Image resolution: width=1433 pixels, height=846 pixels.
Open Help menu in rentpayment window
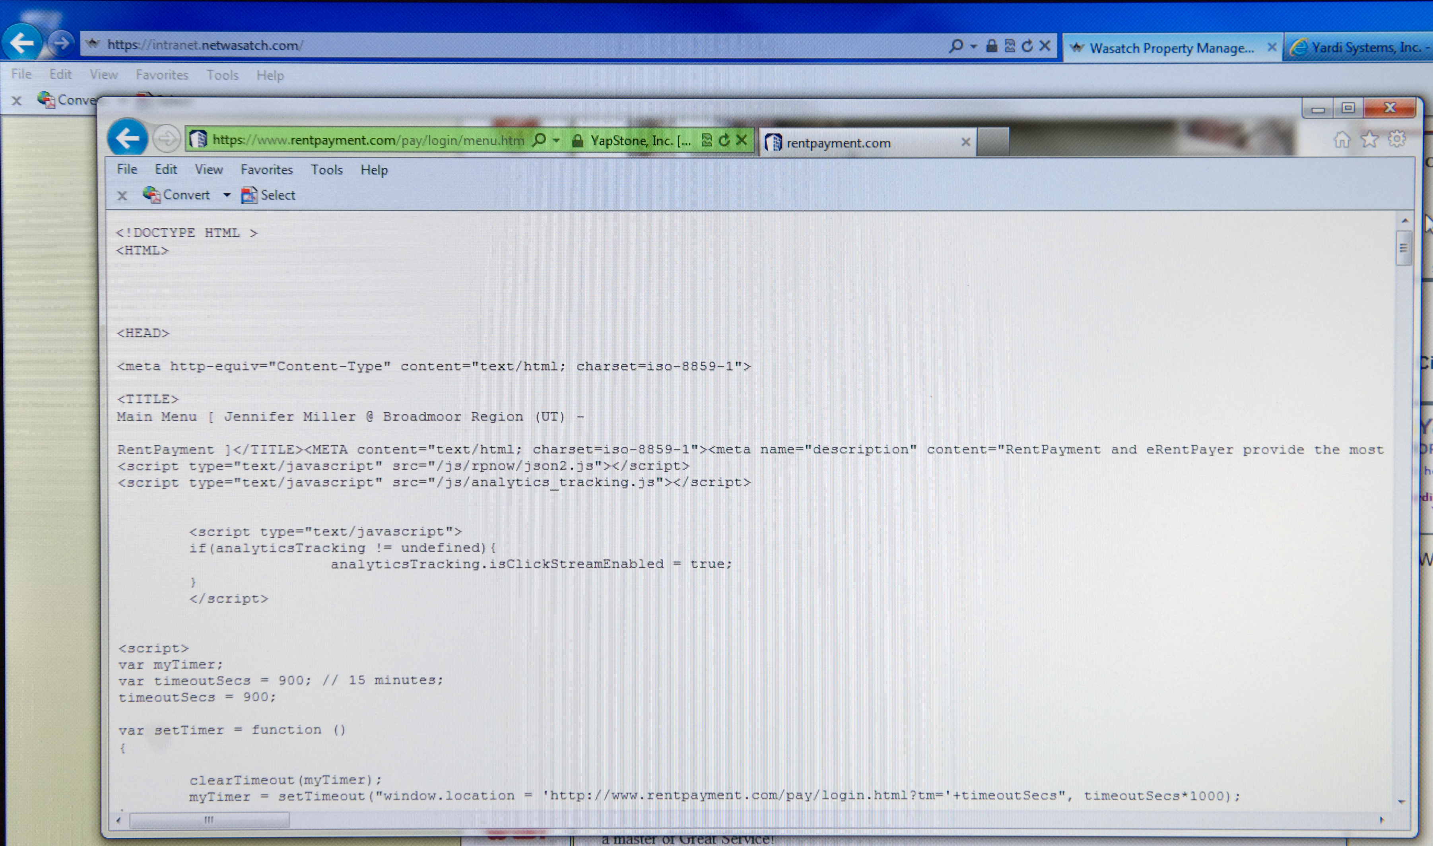(x=374, y=170)
